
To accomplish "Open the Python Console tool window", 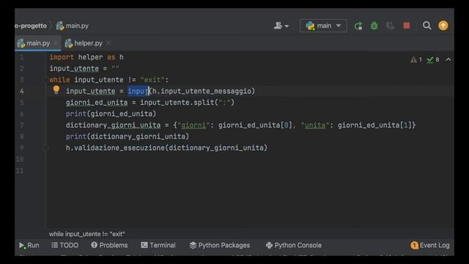I will point(294,245).
